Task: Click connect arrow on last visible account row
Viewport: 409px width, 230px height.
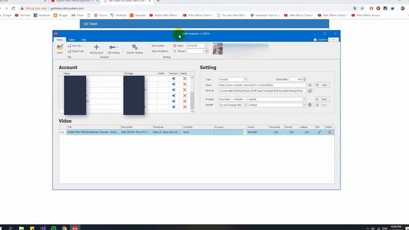Action: coord(173,107)
